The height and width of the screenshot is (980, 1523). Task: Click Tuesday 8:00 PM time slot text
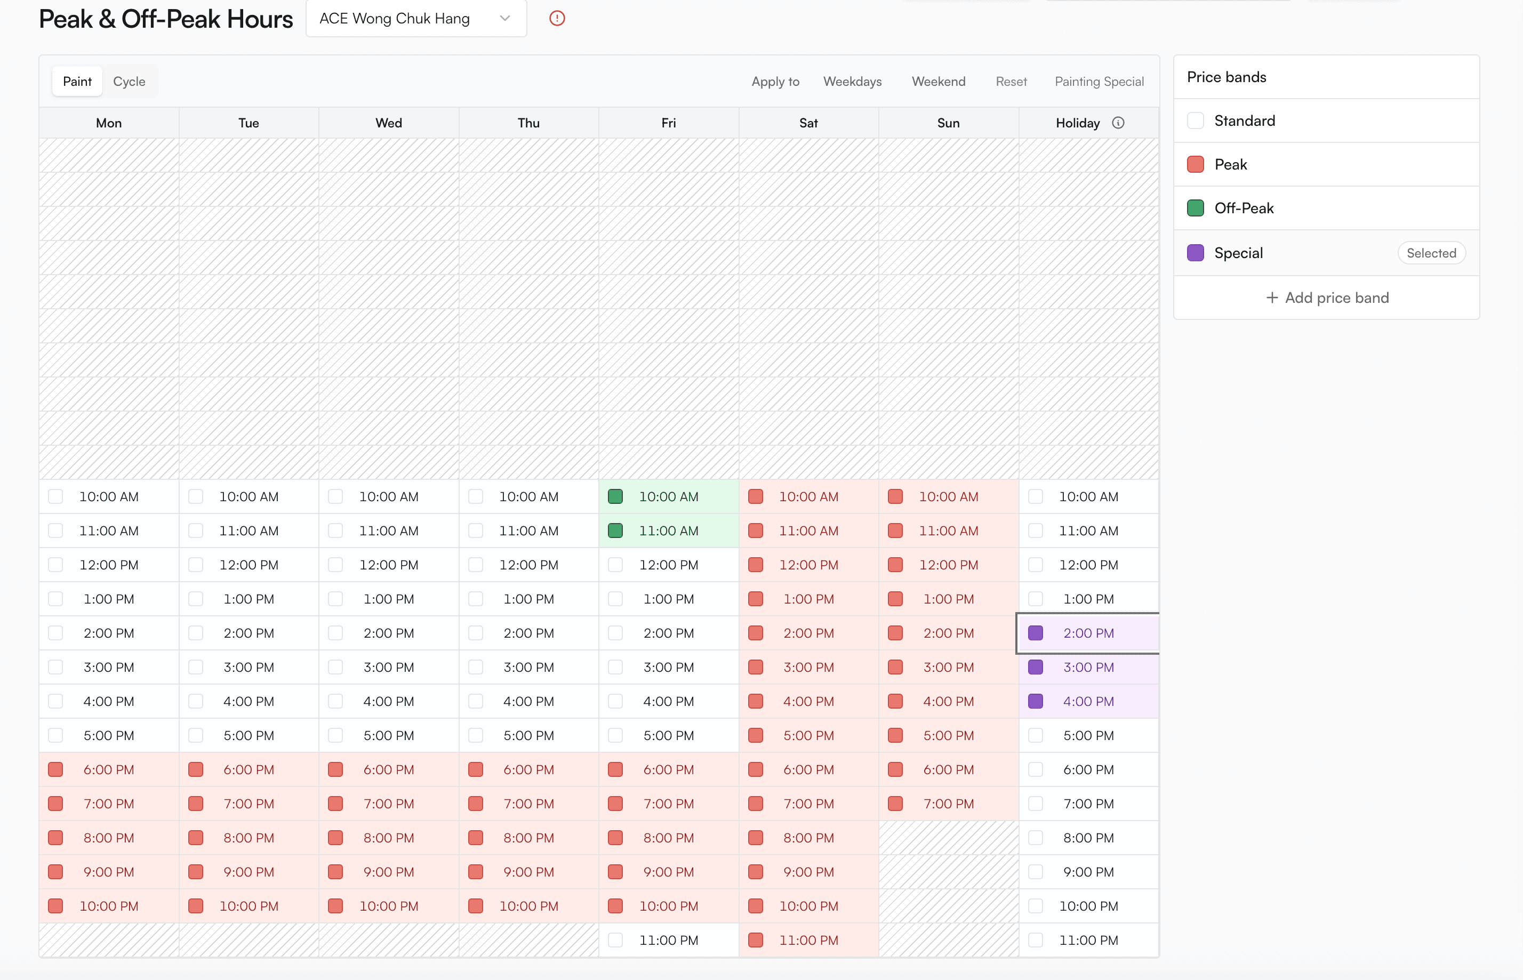click(249, 838)
